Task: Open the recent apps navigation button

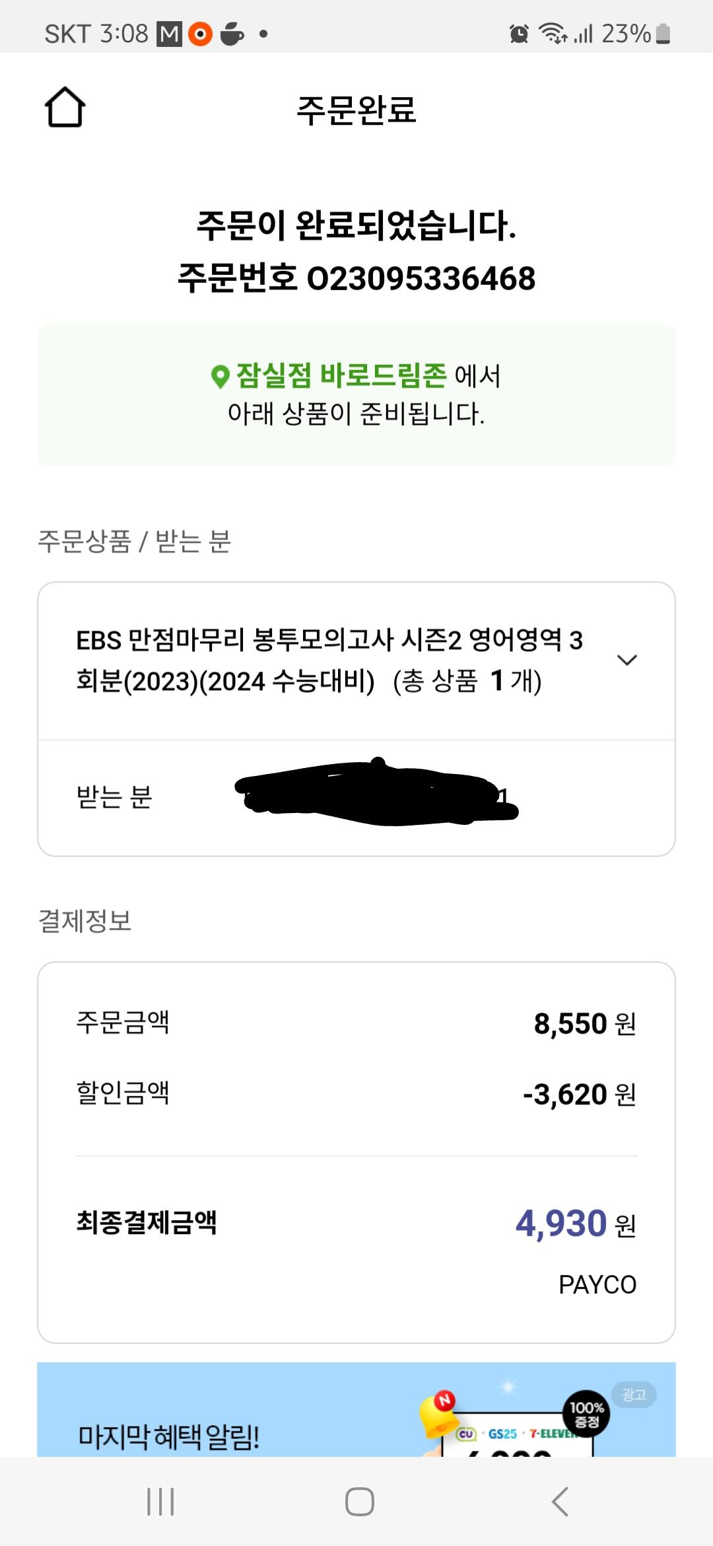Action: click(160, 1501)
